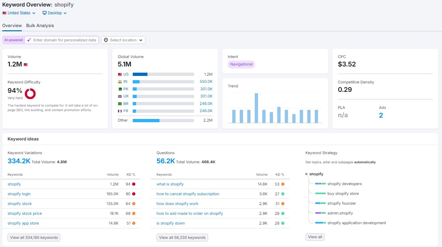Click the Pakistan flag in Global Volume

120,89
